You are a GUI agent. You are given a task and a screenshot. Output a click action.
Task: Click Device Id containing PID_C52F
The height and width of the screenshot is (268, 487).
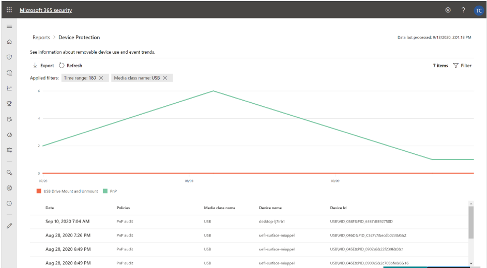[368, 235]
